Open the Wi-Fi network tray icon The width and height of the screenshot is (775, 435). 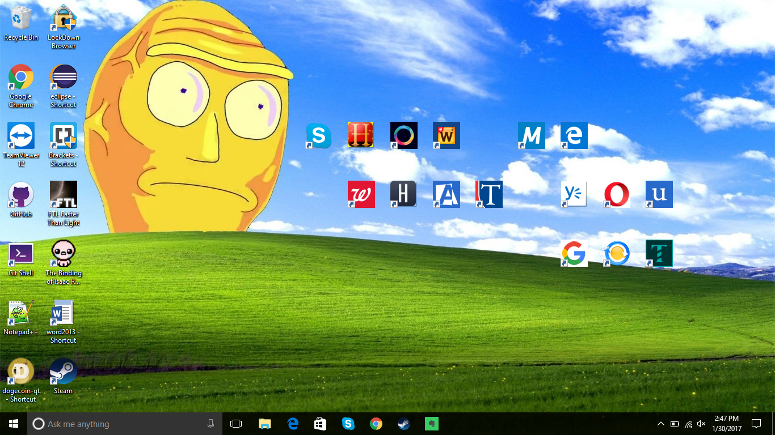688,424
